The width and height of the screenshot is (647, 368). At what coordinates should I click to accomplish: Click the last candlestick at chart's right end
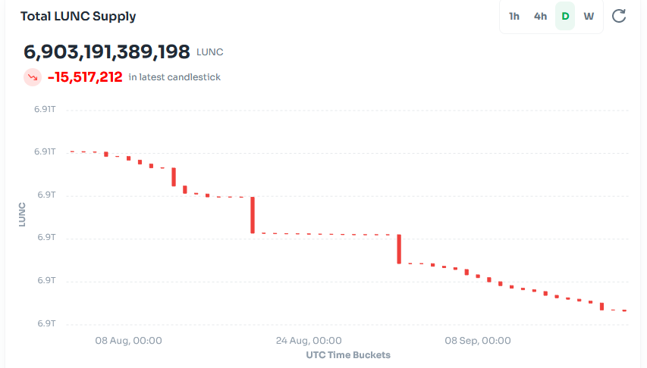click(x=624, y=310)
